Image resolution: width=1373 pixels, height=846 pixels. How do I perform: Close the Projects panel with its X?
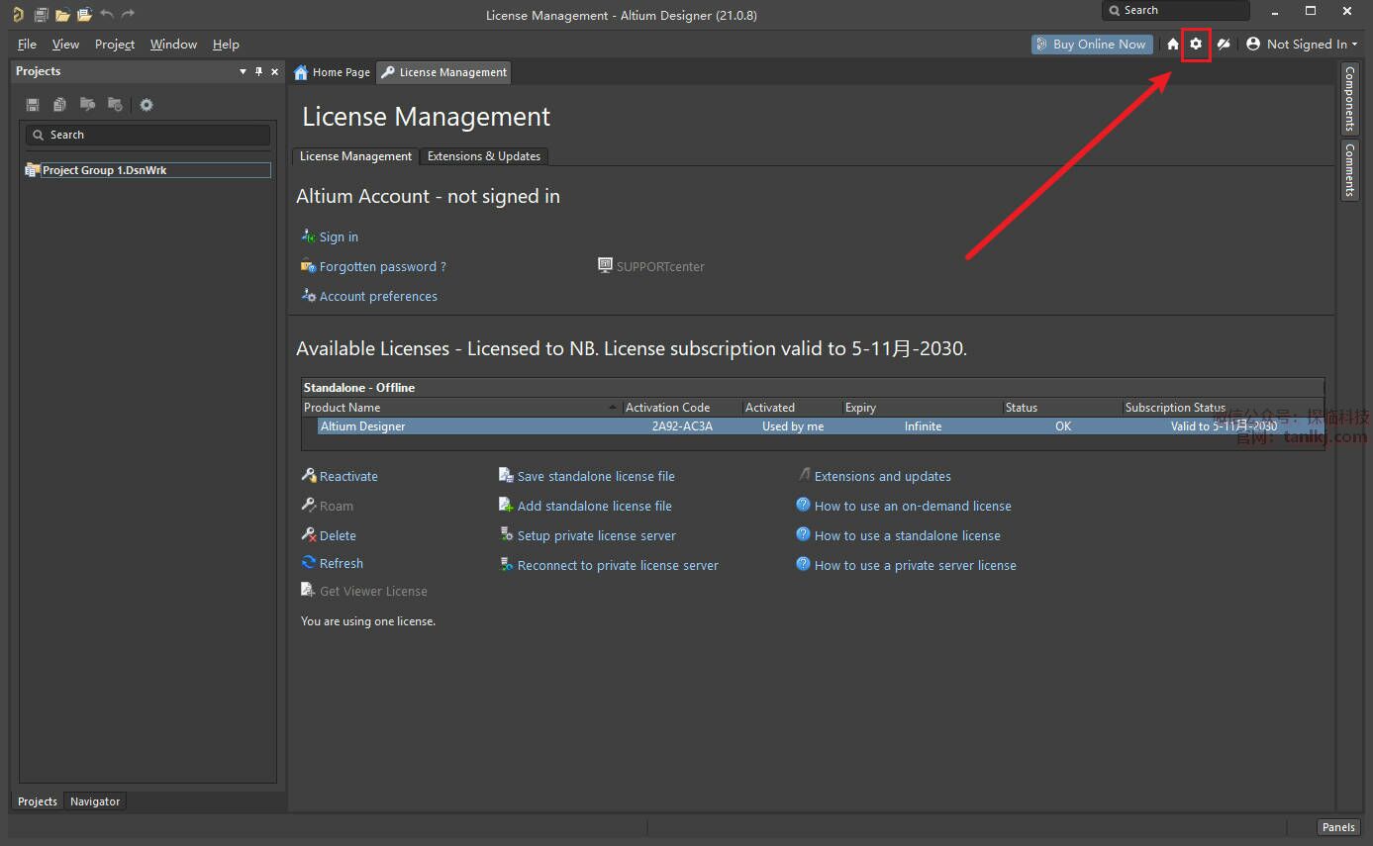(275, 71)
